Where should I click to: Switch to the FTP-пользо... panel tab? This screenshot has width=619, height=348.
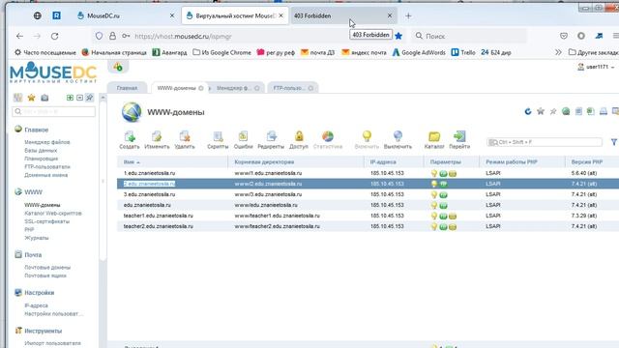coord(289,88)
